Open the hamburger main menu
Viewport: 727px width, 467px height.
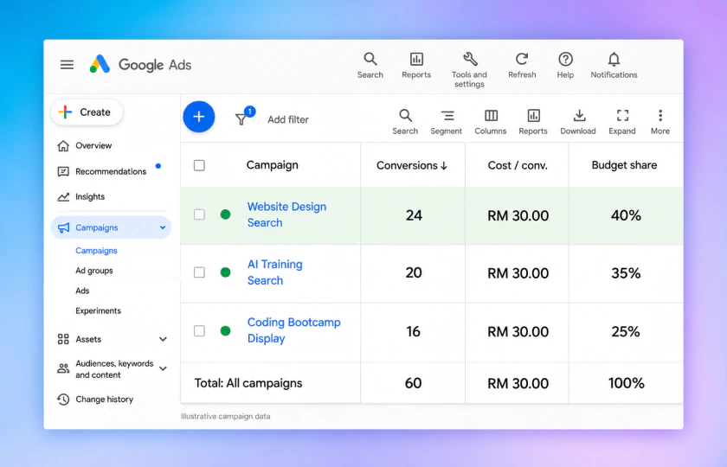click(x=67, y=65)
